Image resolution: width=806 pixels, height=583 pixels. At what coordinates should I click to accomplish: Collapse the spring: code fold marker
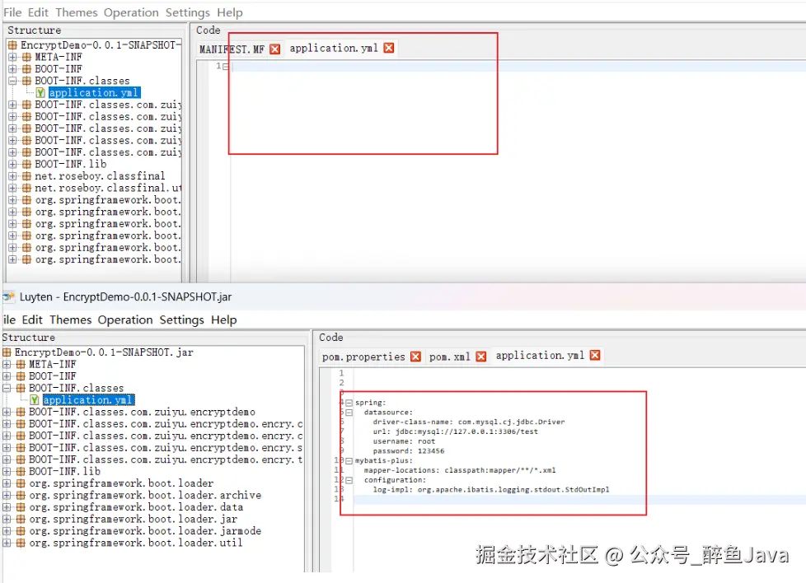point(349,403)
